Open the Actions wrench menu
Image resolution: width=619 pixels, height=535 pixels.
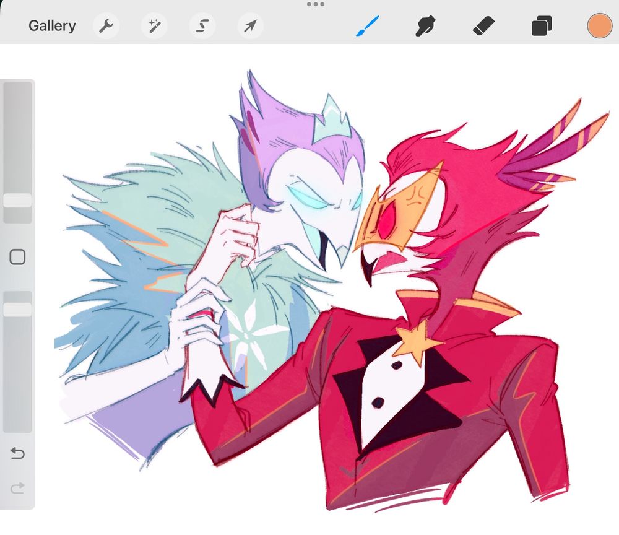(106, 26)
